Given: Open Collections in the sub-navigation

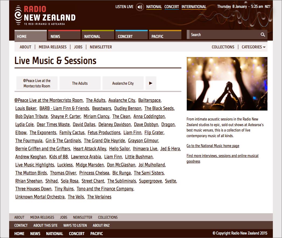Looking at the screenshot, I should [x=223, y=47].
